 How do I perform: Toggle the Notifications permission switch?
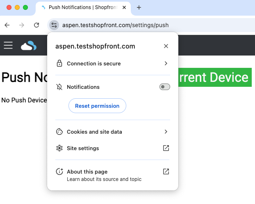(164, 87)
